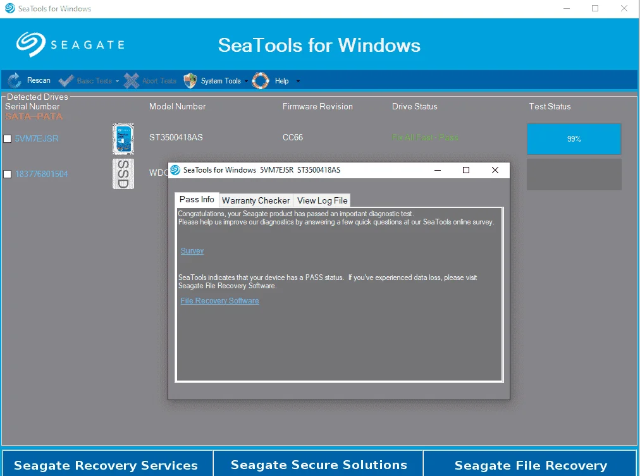Click the Abort Tests X icon
640x476 pixels.
(x=131, y=81)
